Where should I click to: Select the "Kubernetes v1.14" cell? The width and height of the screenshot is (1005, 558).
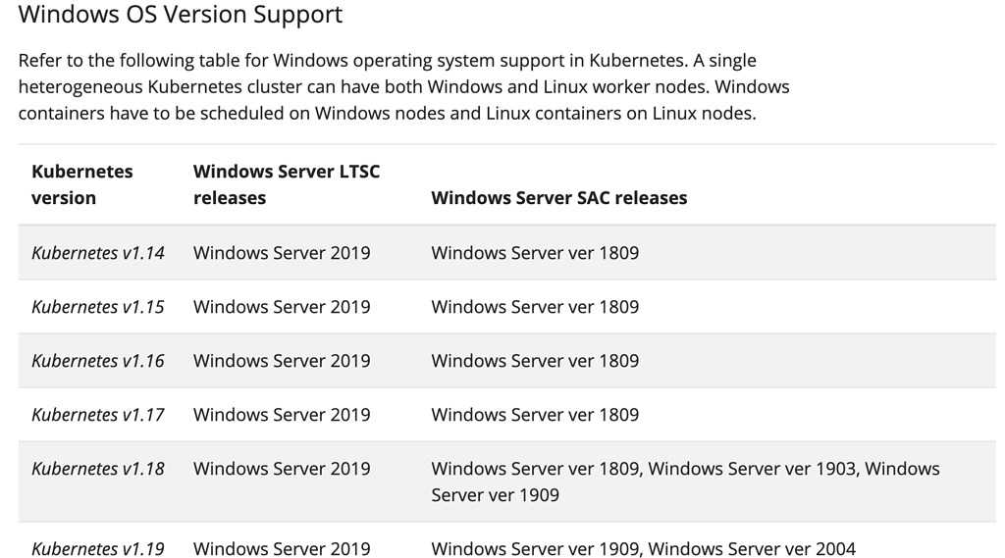98,253
